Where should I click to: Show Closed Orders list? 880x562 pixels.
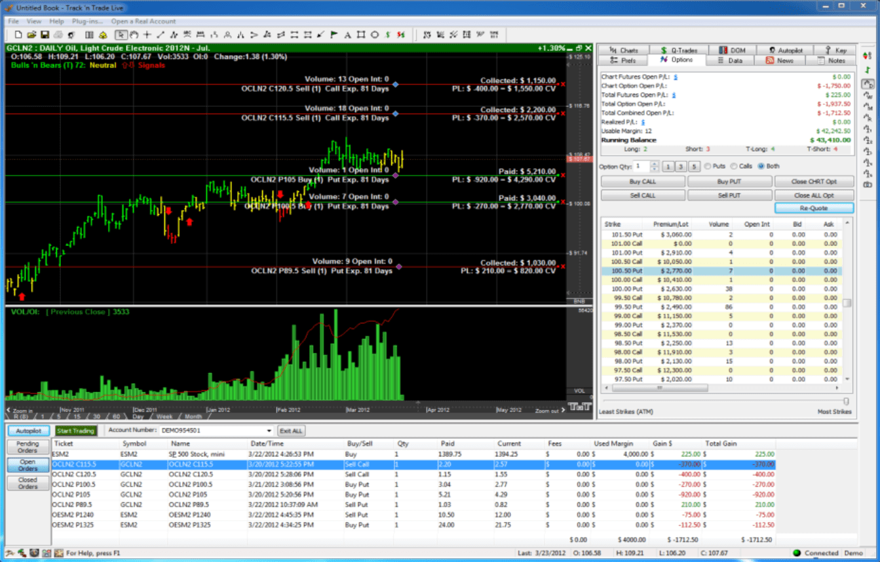point(28,483)
